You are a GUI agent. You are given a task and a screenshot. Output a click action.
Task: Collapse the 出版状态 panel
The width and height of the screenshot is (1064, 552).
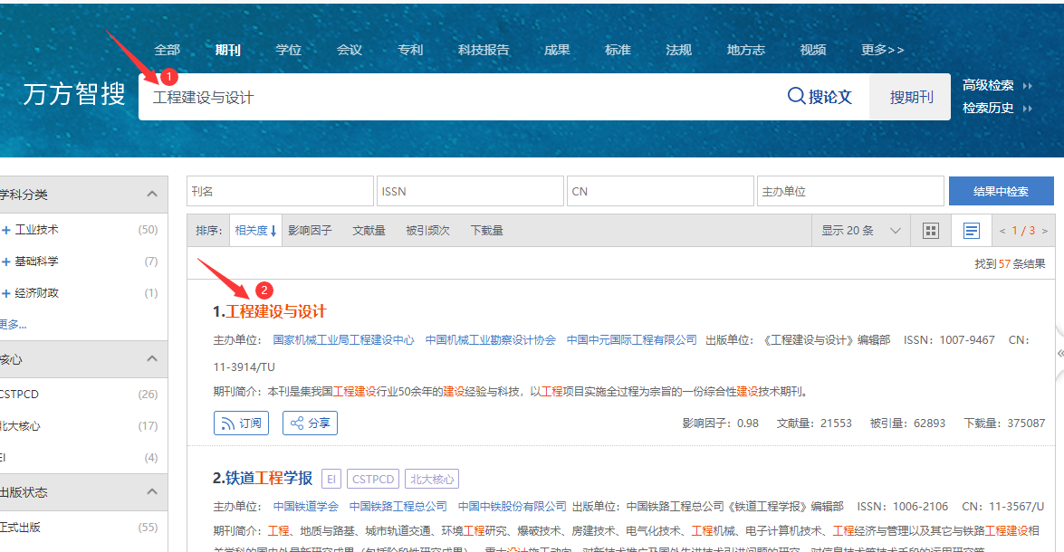coord(151,492)
